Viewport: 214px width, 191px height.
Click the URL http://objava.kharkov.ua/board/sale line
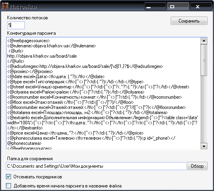coord(42,56)
